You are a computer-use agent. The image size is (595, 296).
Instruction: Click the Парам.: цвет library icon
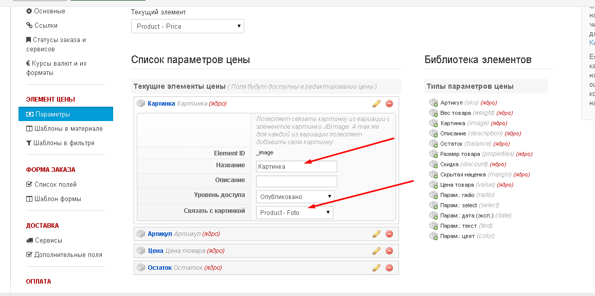coord(434,236)
